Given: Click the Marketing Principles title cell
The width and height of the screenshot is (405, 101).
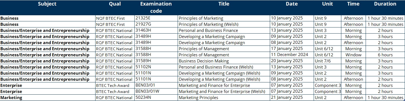Looking at the screenshot, I should pos(224,97).
